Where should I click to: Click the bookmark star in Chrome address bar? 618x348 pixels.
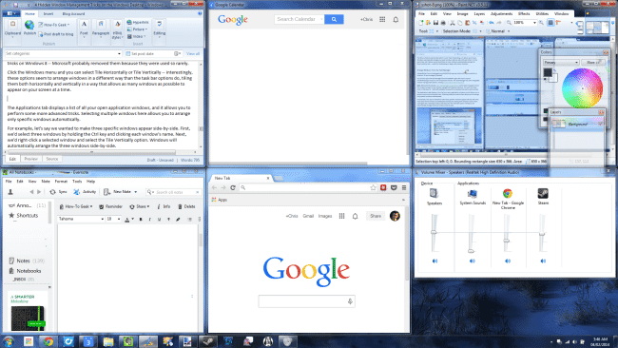click(x=373, y=188)
